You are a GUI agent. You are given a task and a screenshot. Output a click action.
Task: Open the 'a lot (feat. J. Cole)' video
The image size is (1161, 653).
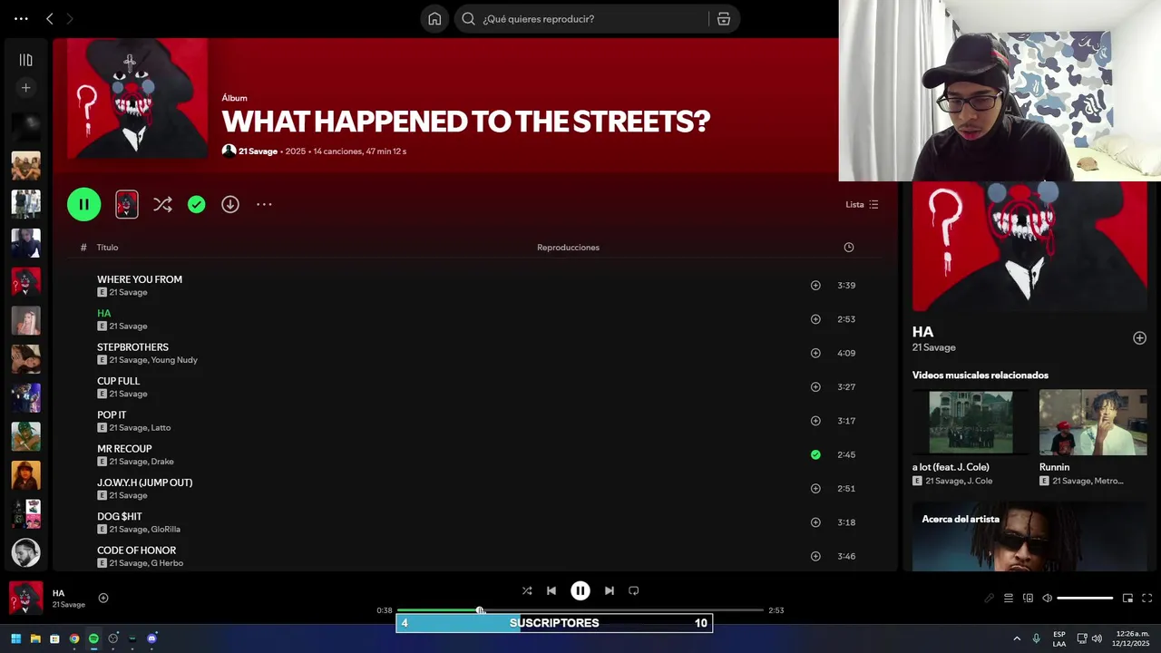(x=971, y=423)
